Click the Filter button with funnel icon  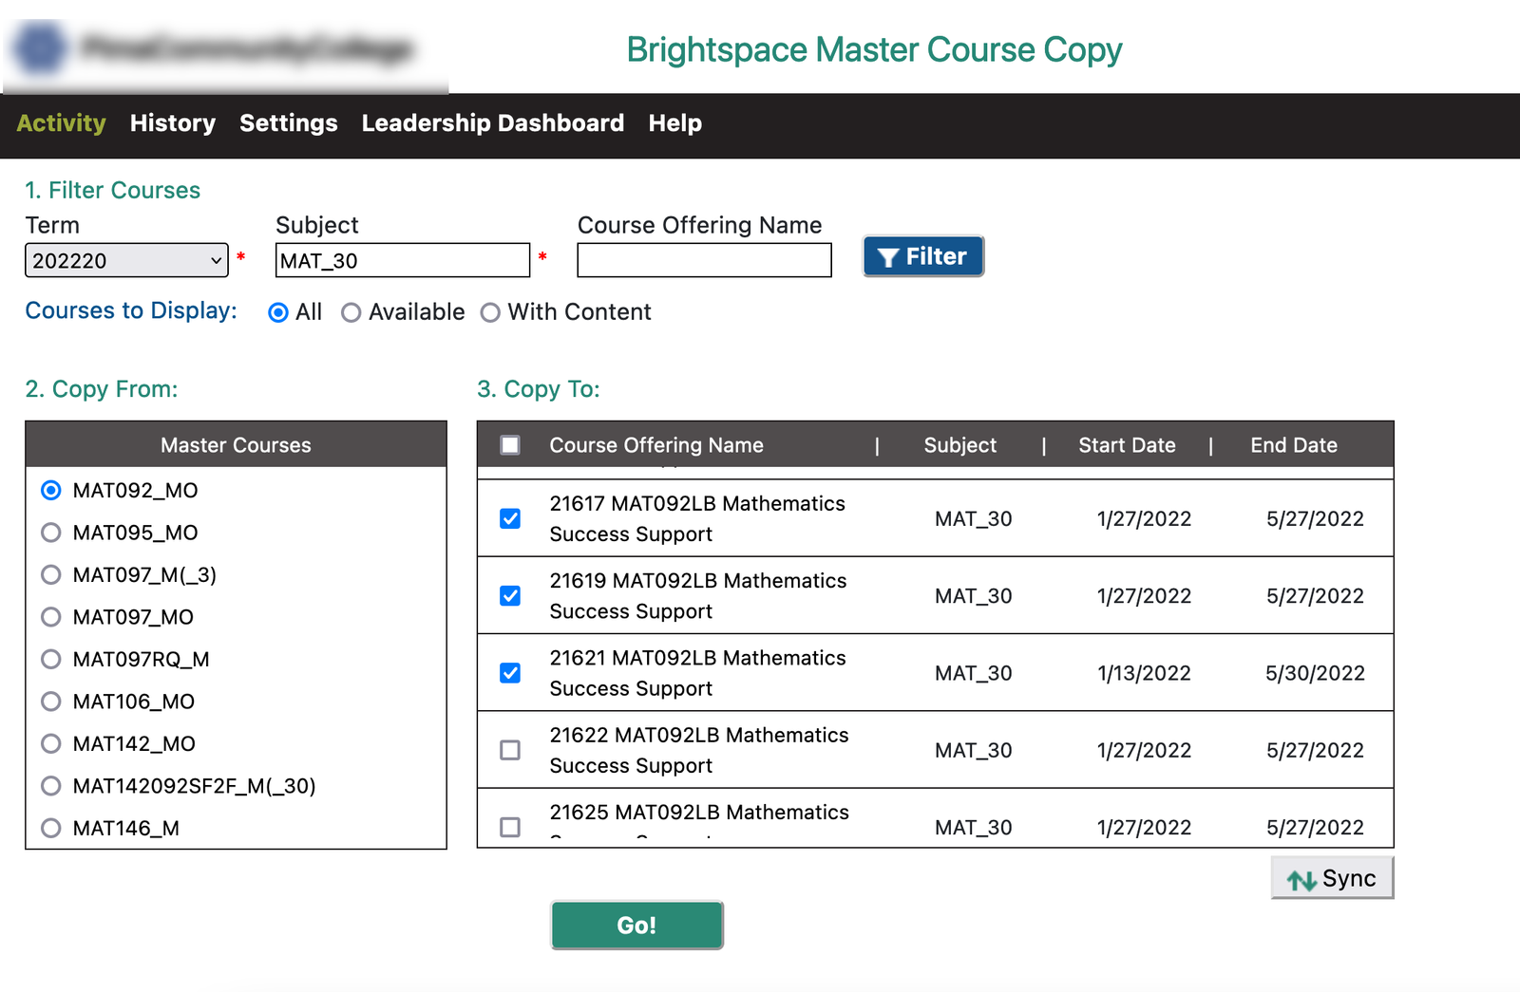point(922,256)
